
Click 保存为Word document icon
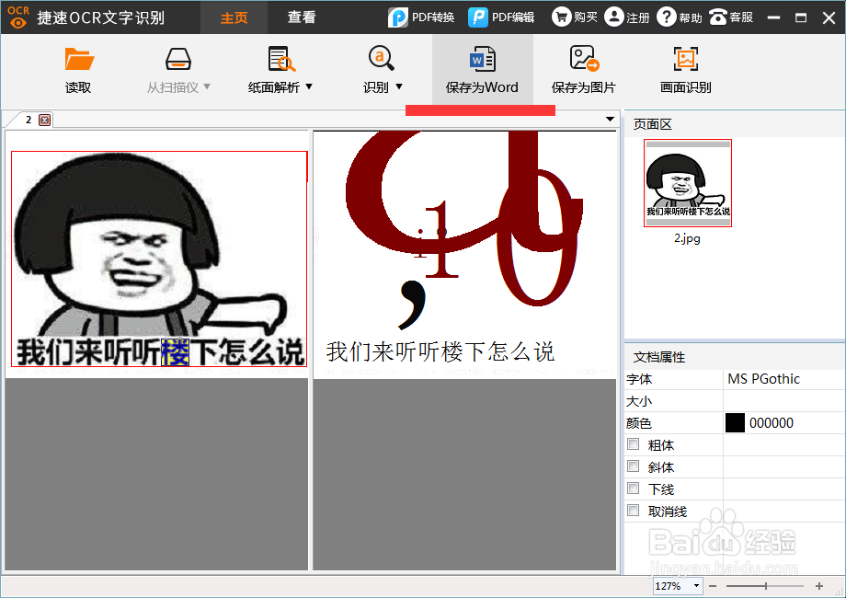483,60
